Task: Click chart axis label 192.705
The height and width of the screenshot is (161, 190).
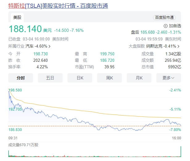Action: pos(15,109)
